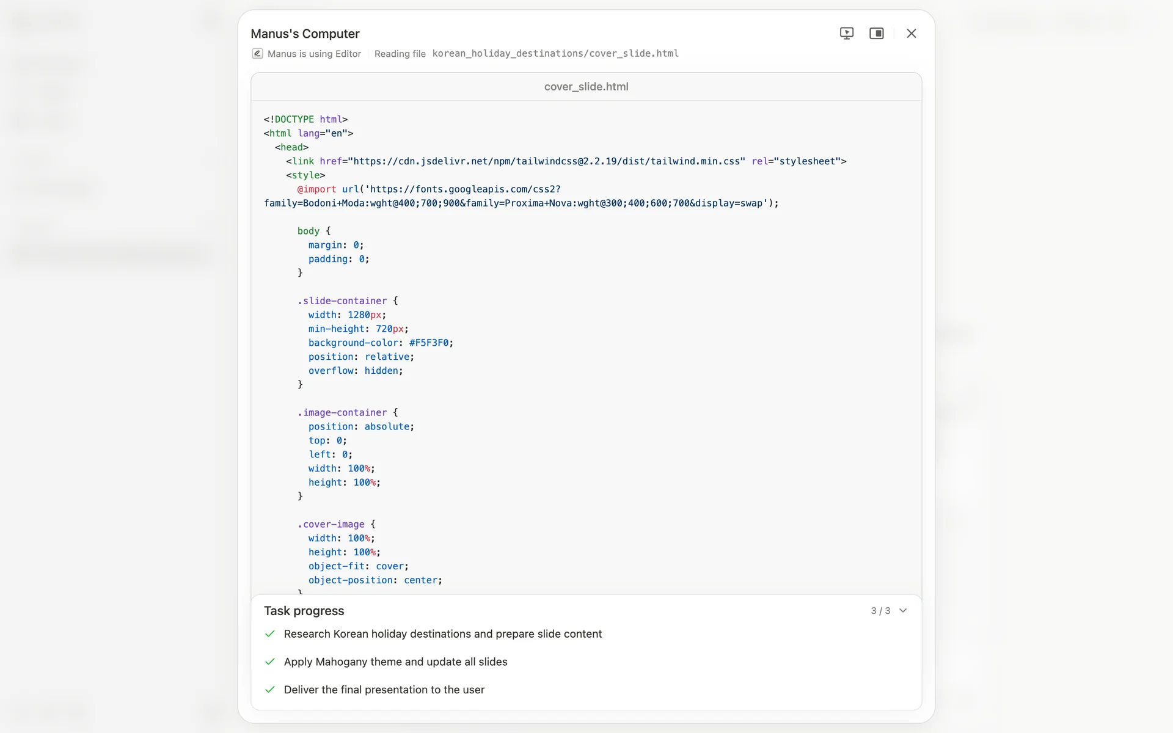Select the cover_slide.html file title tab
Viewport: 1173px width, 733px height.
click(586, 87)
